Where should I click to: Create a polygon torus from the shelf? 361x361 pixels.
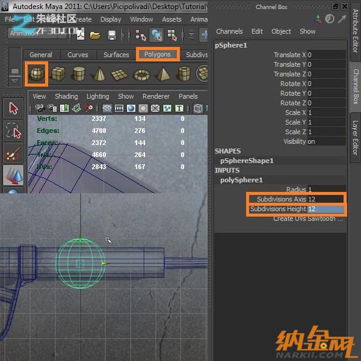click(x=141, y=74)
